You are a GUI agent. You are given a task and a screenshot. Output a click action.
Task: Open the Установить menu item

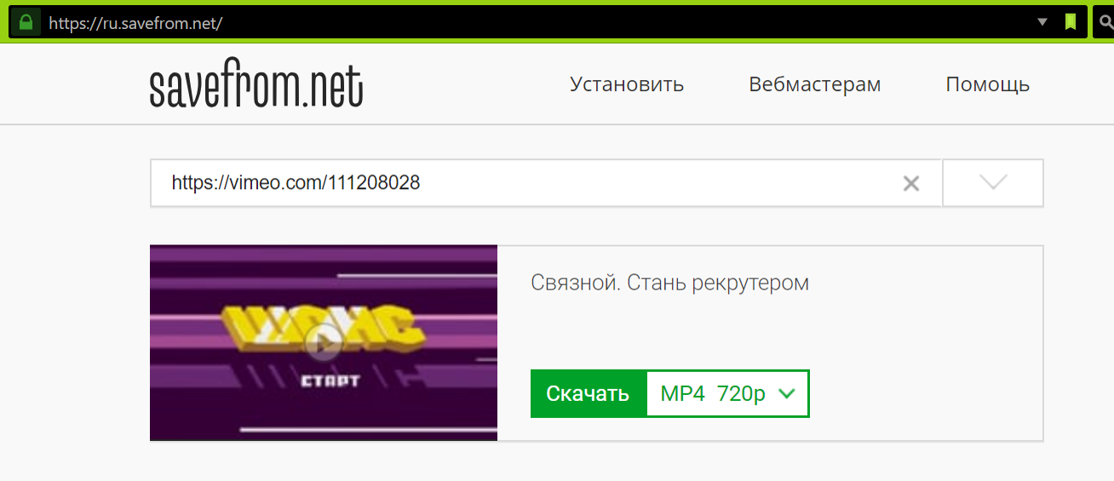coord(627,84)
